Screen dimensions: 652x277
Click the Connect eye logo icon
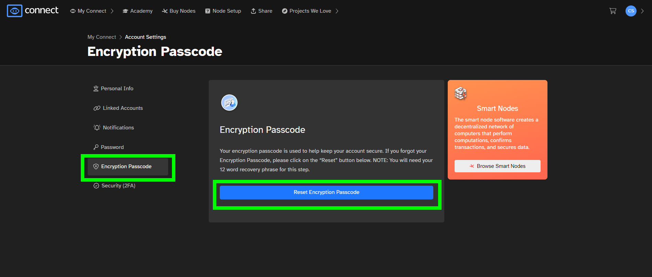pyautogui.click(x=14, y=11)
